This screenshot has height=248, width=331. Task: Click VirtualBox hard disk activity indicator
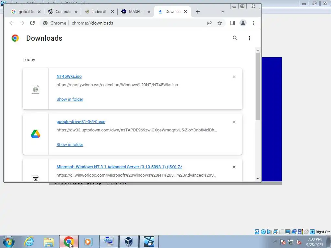[x=257, y=232]
